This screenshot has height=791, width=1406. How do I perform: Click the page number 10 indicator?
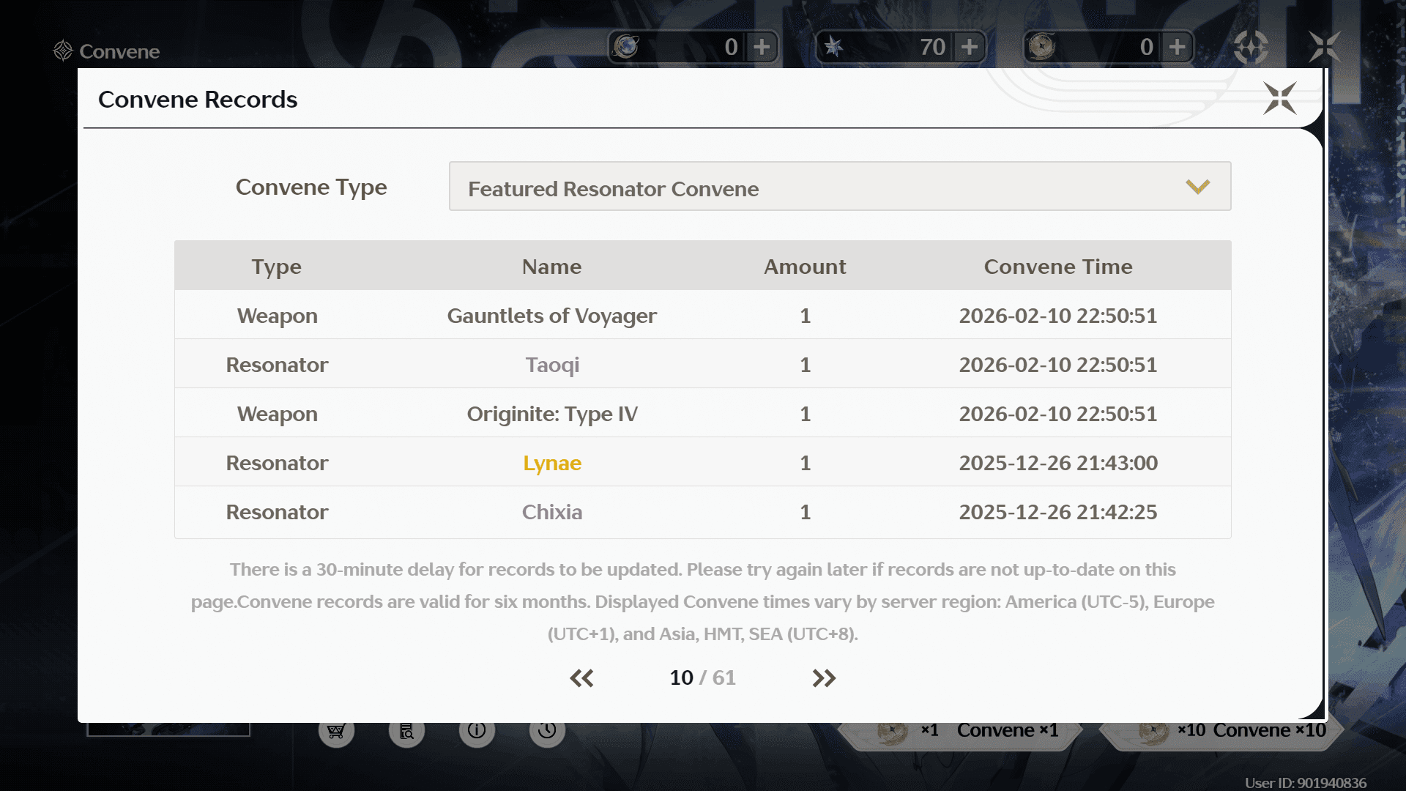pos(681,678)
